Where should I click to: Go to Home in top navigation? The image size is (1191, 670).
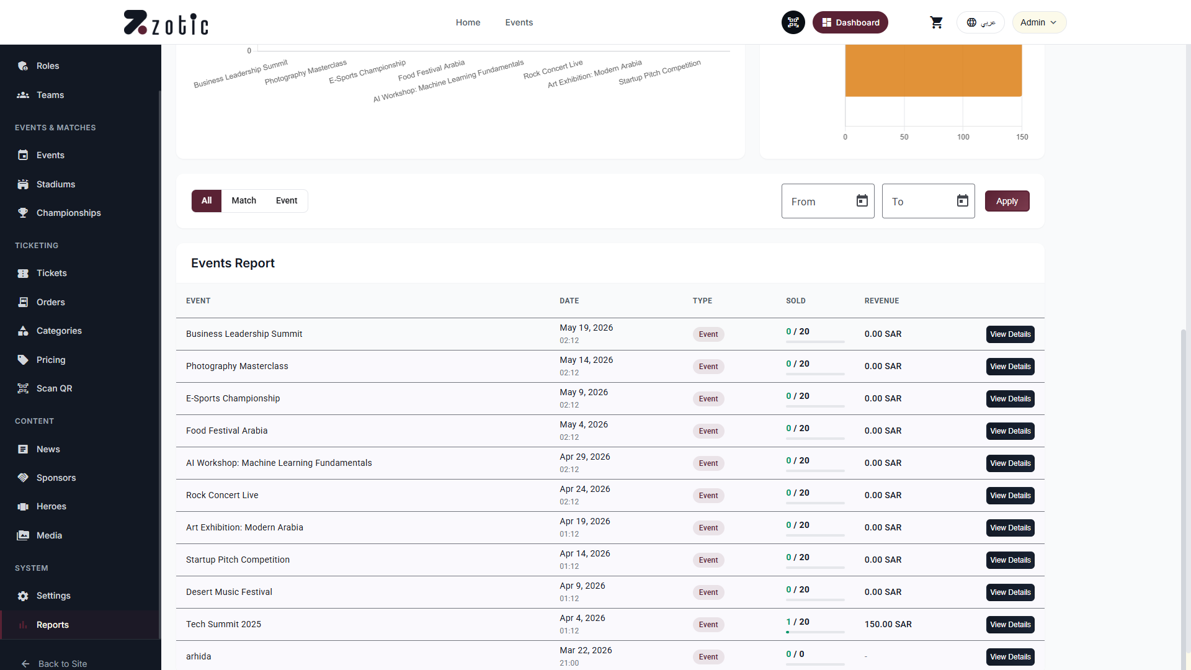tap(468, 22)
